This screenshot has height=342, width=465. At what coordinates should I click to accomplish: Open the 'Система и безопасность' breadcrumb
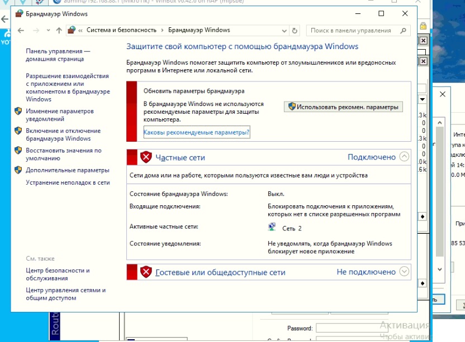121,30
